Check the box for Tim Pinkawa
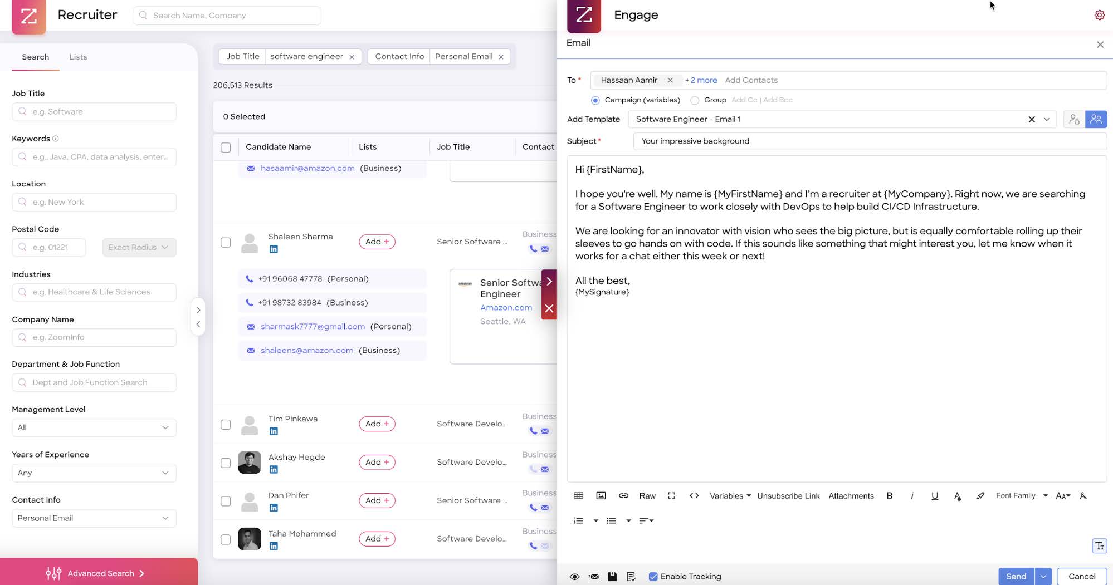 pos(226,425)
